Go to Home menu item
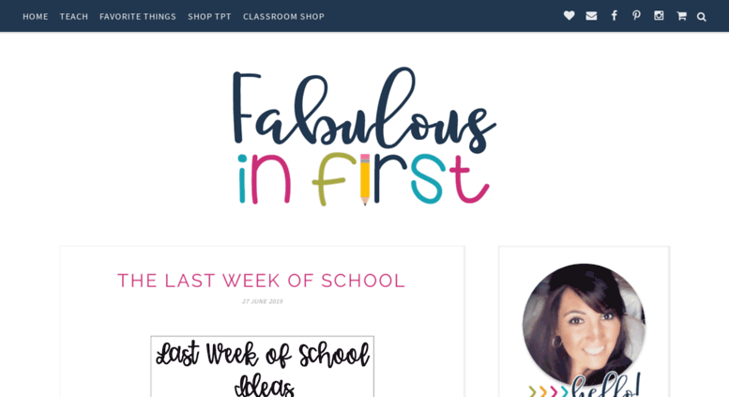The image size is (729, 397). (x=36, y=17)
